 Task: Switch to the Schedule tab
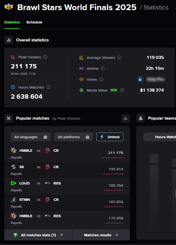coord(34,22)
